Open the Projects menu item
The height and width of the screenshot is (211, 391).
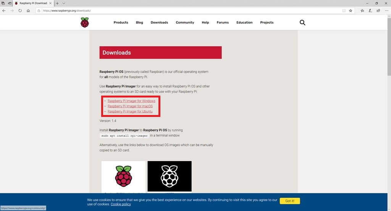pyautogui.click(x=267, y=22)
